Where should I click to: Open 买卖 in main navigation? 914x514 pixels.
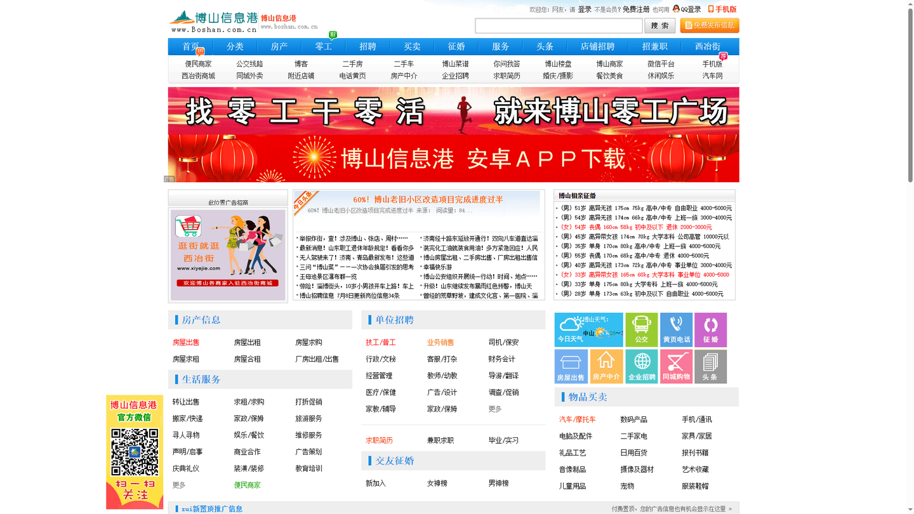tap(412, 46)
